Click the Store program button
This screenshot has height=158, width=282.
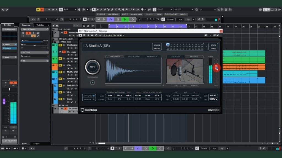point(213,45)
